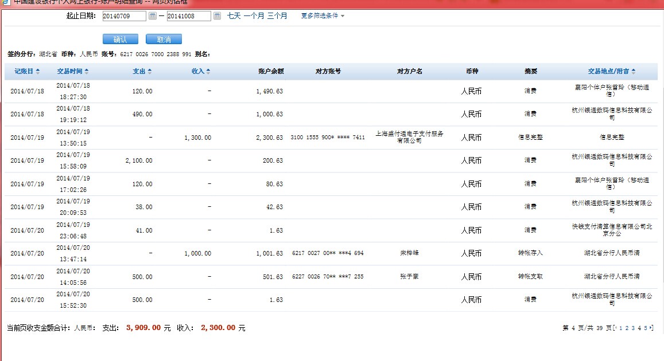Sort by 交易地点/附言 column arrow icon

tap(634, 72)
